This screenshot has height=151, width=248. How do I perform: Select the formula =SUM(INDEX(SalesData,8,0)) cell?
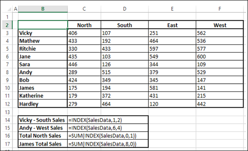coord(108,144)
